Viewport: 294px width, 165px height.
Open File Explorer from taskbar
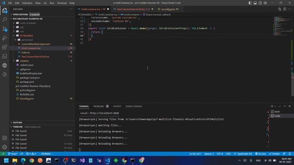pos(15,160)
